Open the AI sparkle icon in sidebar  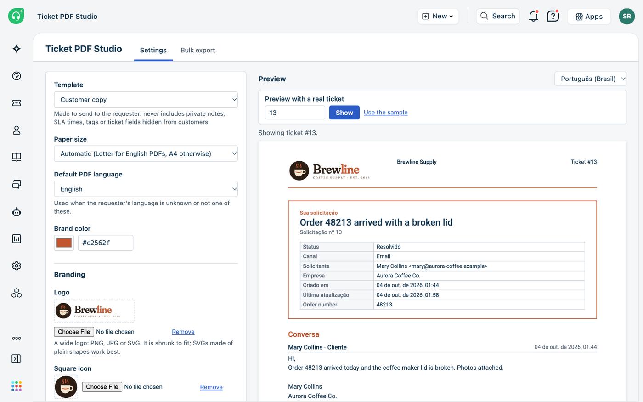click(17, 49)
